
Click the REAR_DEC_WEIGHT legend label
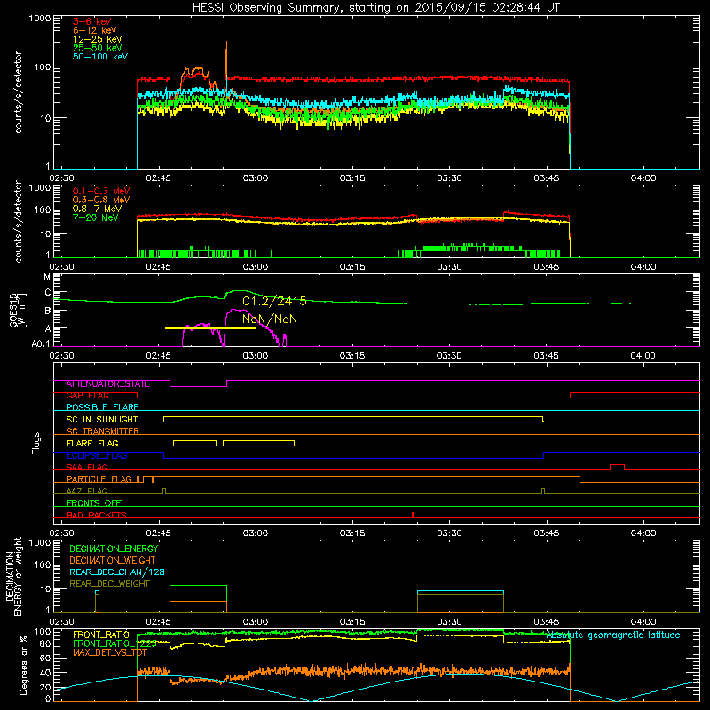point(109,584)
